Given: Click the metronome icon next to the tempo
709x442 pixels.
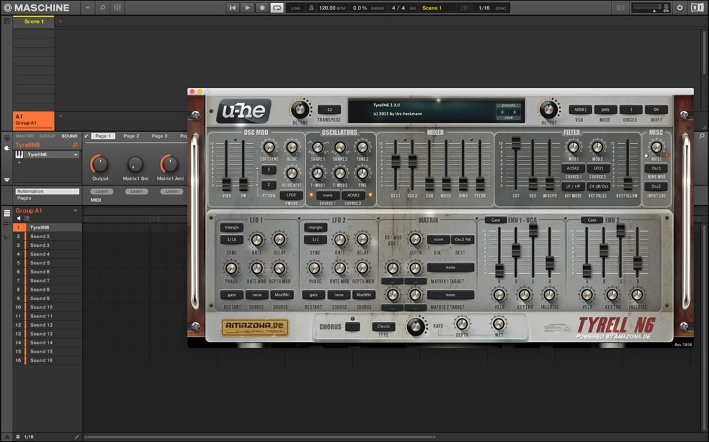Looking at the screenshot, I should [311, 8].
